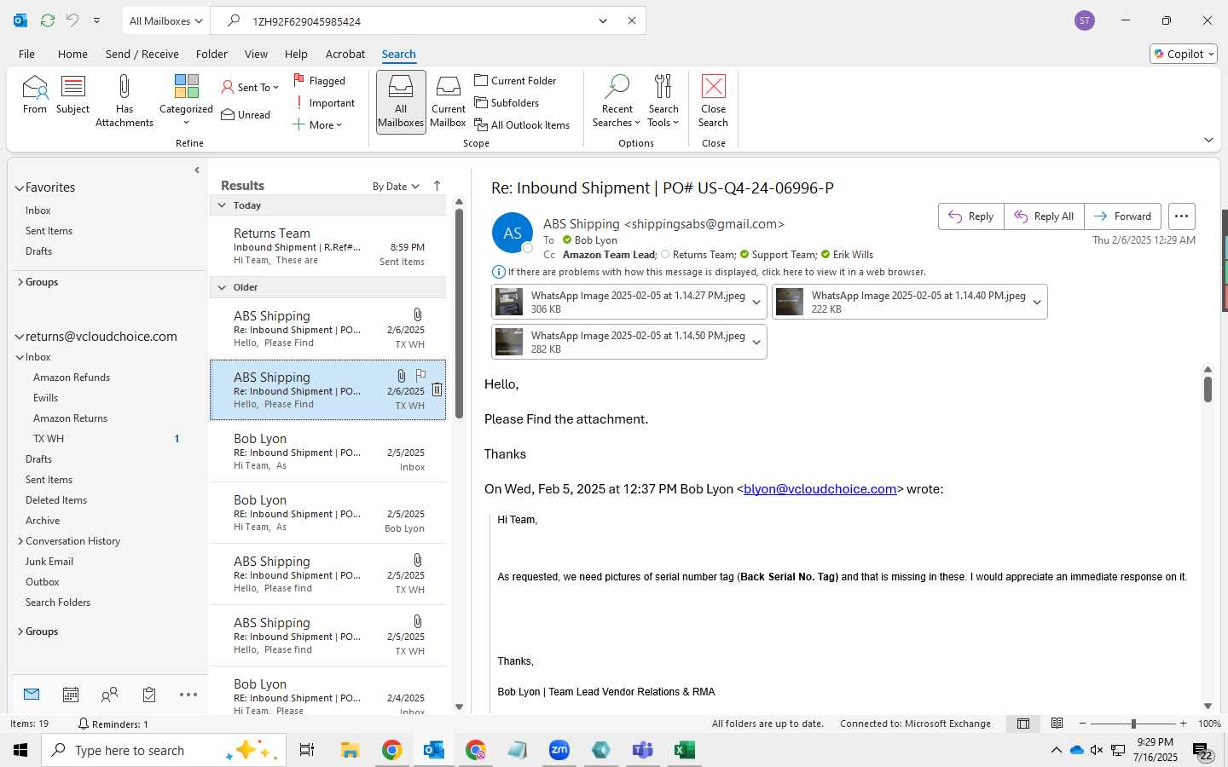Click the zoom in plus button
1228x767 pixels.
tap(1183, 724)
